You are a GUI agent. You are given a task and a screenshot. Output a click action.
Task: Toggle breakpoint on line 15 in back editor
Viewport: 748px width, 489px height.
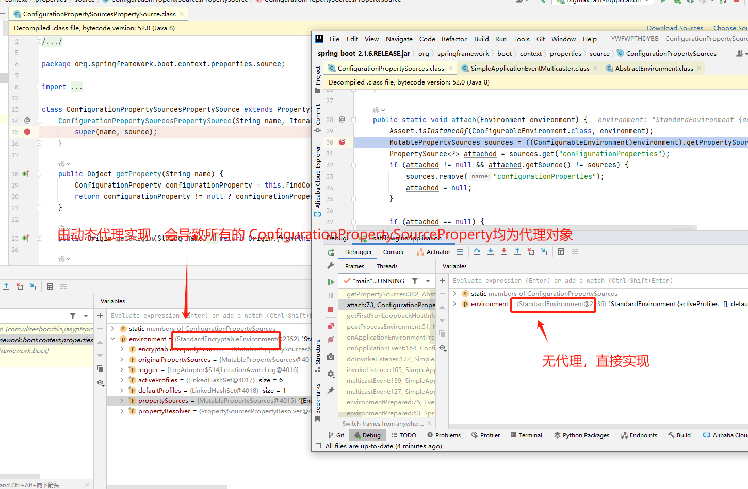[x=27, y=132]
